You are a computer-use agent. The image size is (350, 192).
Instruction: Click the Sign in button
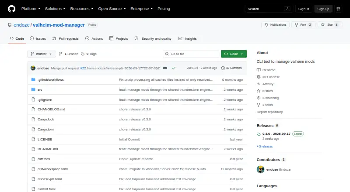point(304,9)
